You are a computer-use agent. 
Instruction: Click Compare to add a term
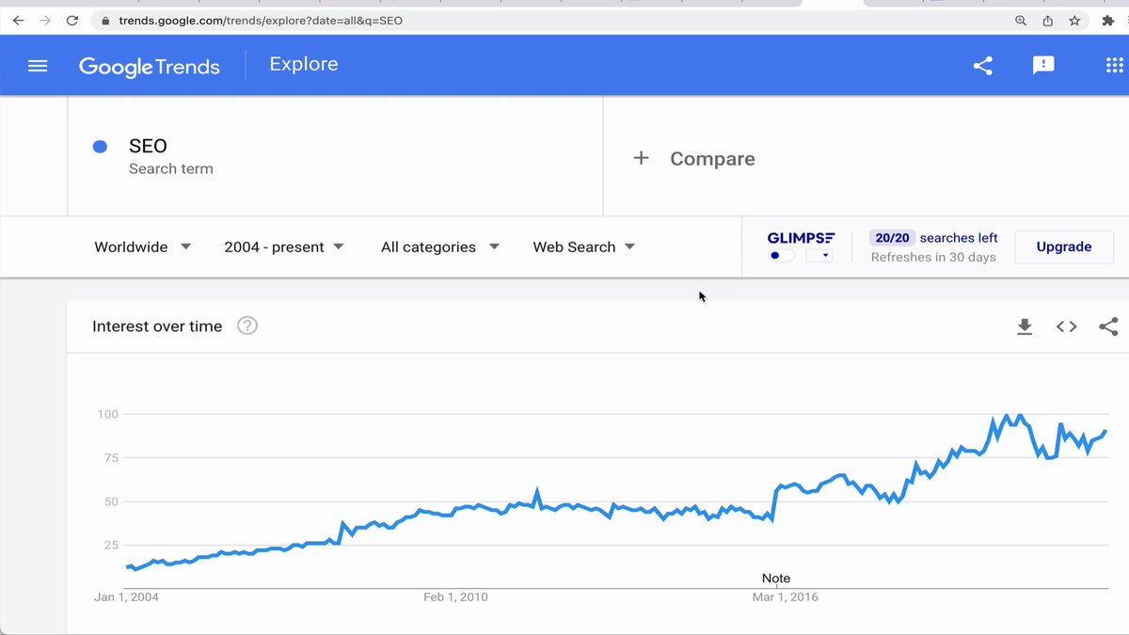712,159
